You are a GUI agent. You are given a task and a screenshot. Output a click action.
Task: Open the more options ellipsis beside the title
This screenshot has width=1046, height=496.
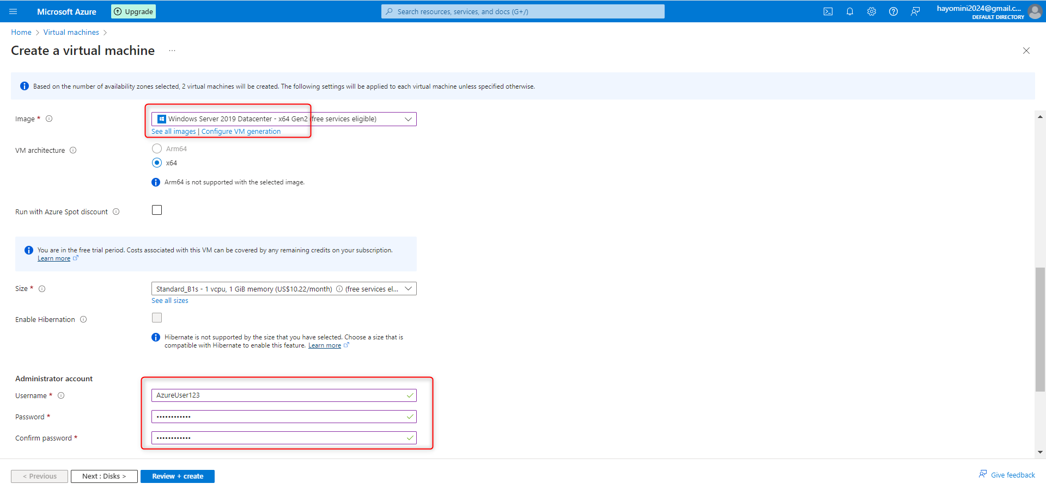tap(172, 51)
